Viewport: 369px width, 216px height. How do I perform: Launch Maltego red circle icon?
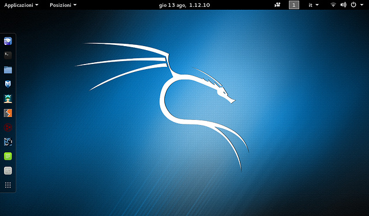tap(7, 127)
